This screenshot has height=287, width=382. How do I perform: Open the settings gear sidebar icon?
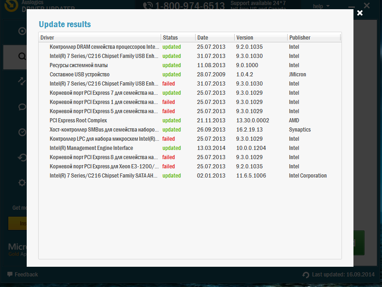click(22, 183)
